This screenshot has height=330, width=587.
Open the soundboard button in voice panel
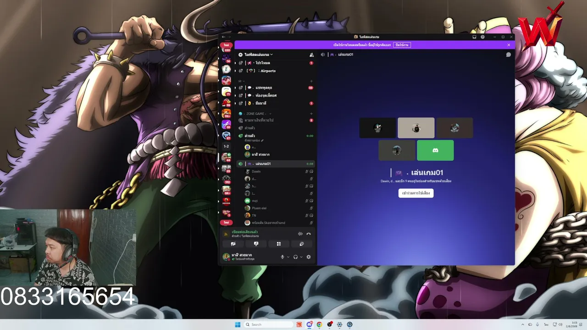301,244
